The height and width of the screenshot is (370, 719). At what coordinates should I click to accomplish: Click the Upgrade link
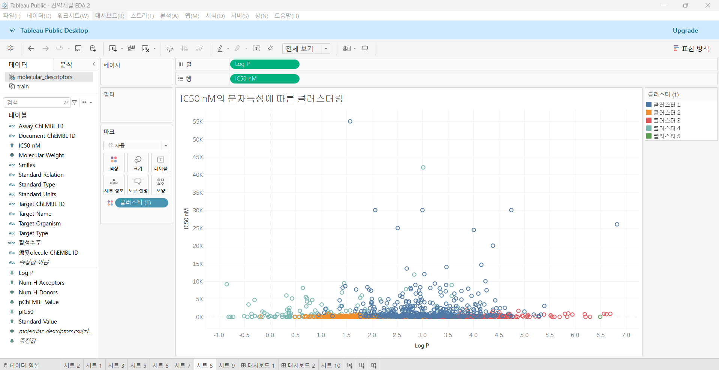click(685, 30)
